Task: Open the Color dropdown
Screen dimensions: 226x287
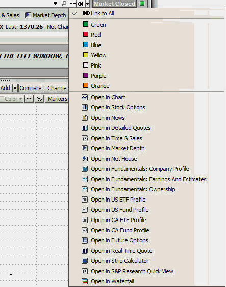Action: (x=11, y=99)
